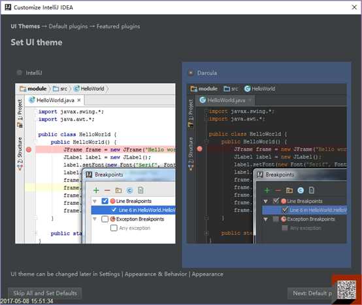Click the IntelliJ IDEA logo in the title bar

click(8, 7)
